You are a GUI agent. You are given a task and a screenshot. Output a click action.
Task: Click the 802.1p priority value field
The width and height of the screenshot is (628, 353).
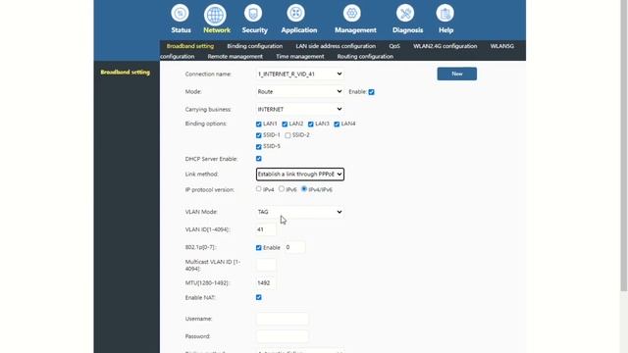pyautogui.click(x=295, y=247)
